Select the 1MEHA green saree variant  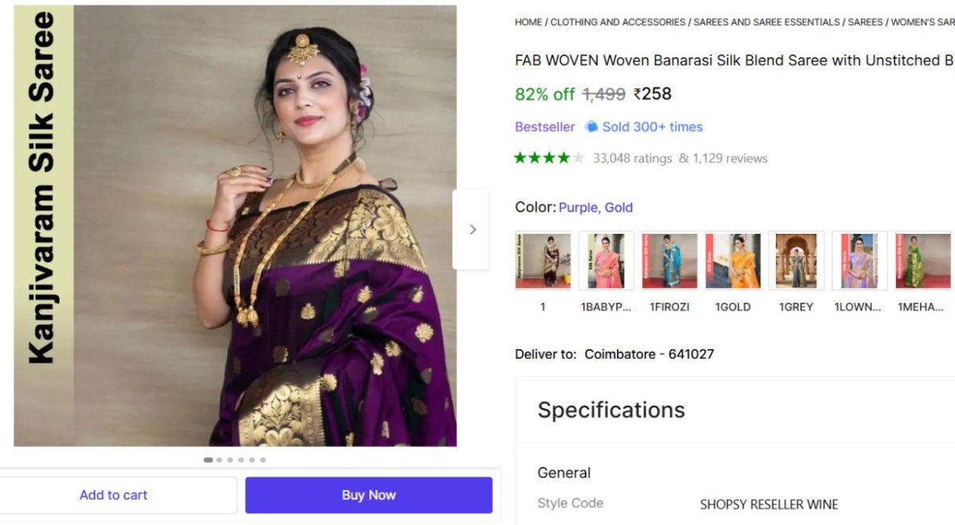(922, 261)
